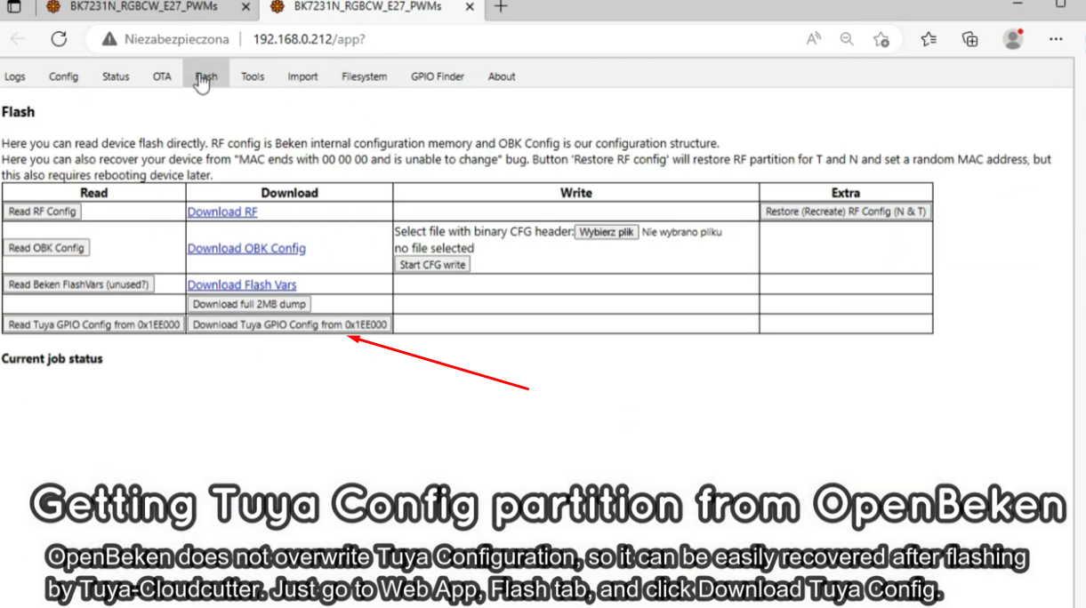Switch to the OTA tab

[x=162, y=76]
